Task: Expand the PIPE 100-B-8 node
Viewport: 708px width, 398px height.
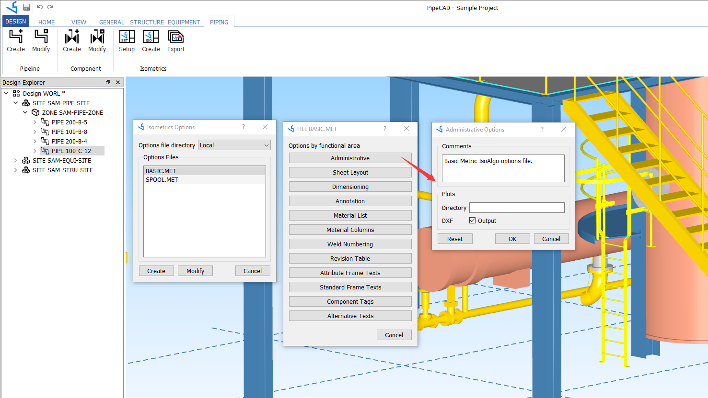Action: point(35,132)
